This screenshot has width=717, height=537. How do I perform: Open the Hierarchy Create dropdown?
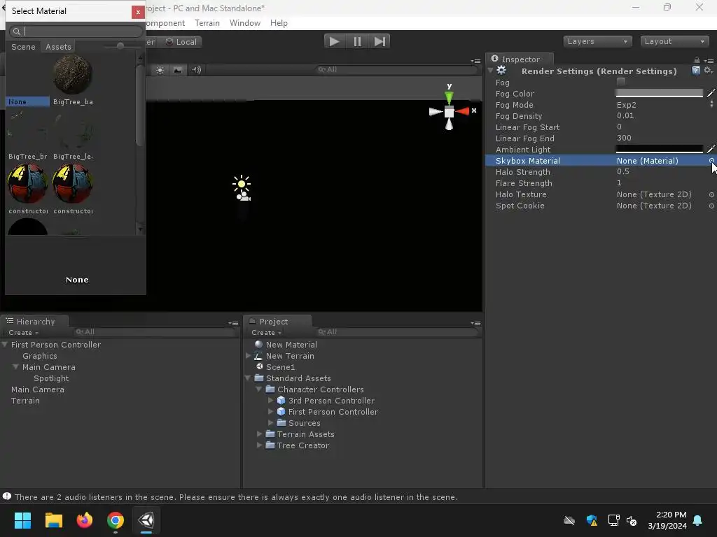(23, 333)
